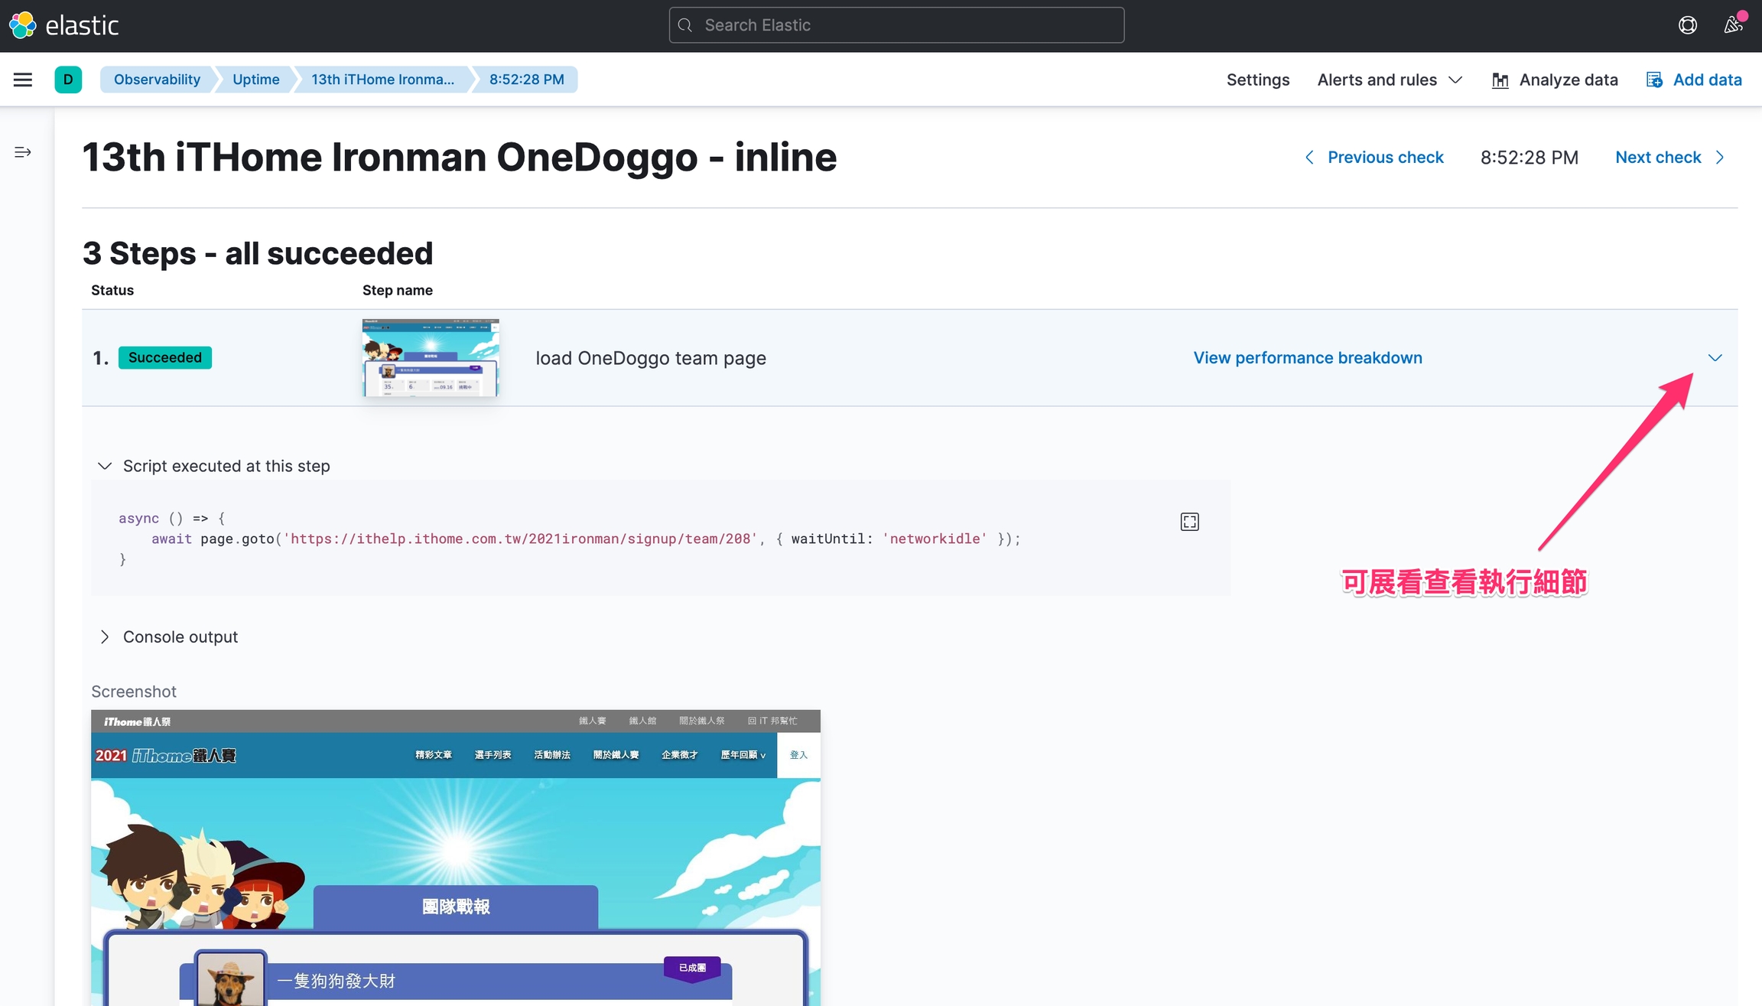Open the hamburger navigation menu
This screenshot has height=1006, width=1762.
click(23, 80)
